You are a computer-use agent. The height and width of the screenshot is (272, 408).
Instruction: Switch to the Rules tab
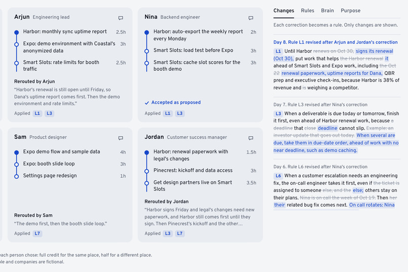(x=307, y=11)
